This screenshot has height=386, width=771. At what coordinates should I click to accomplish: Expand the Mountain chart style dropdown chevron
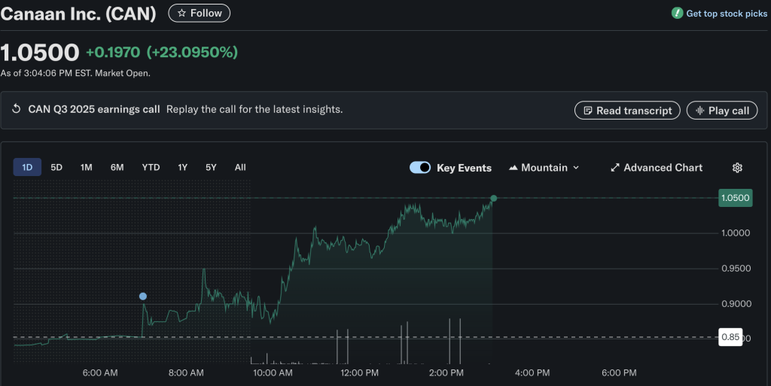coord(576,168)
